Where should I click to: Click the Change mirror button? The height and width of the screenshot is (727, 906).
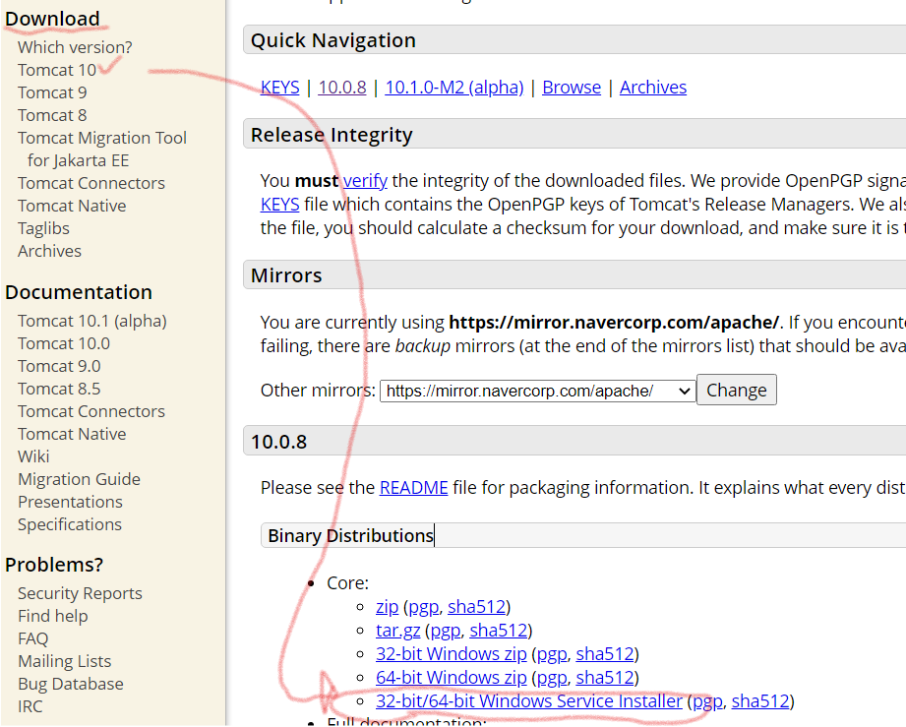tap(736, 391)
